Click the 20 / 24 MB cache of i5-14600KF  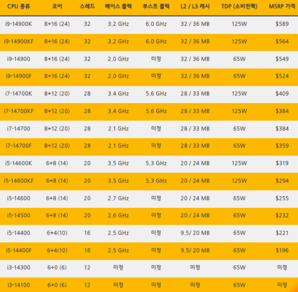[195, 181]
